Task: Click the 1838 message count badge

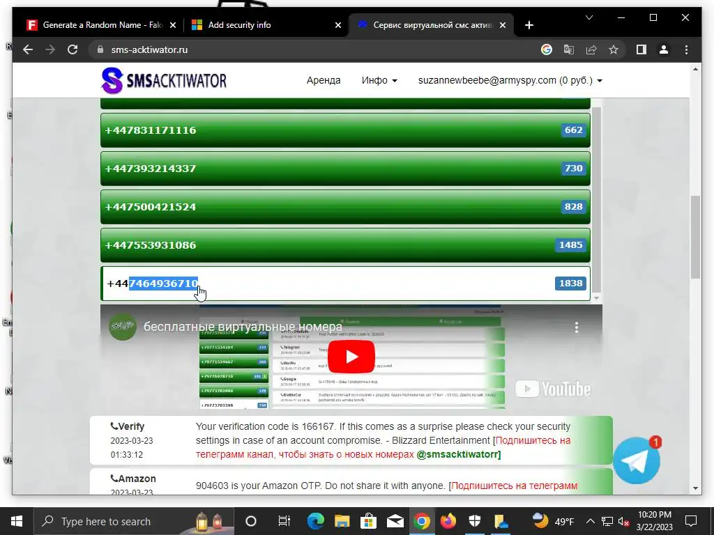Action: tap(570, 283)
